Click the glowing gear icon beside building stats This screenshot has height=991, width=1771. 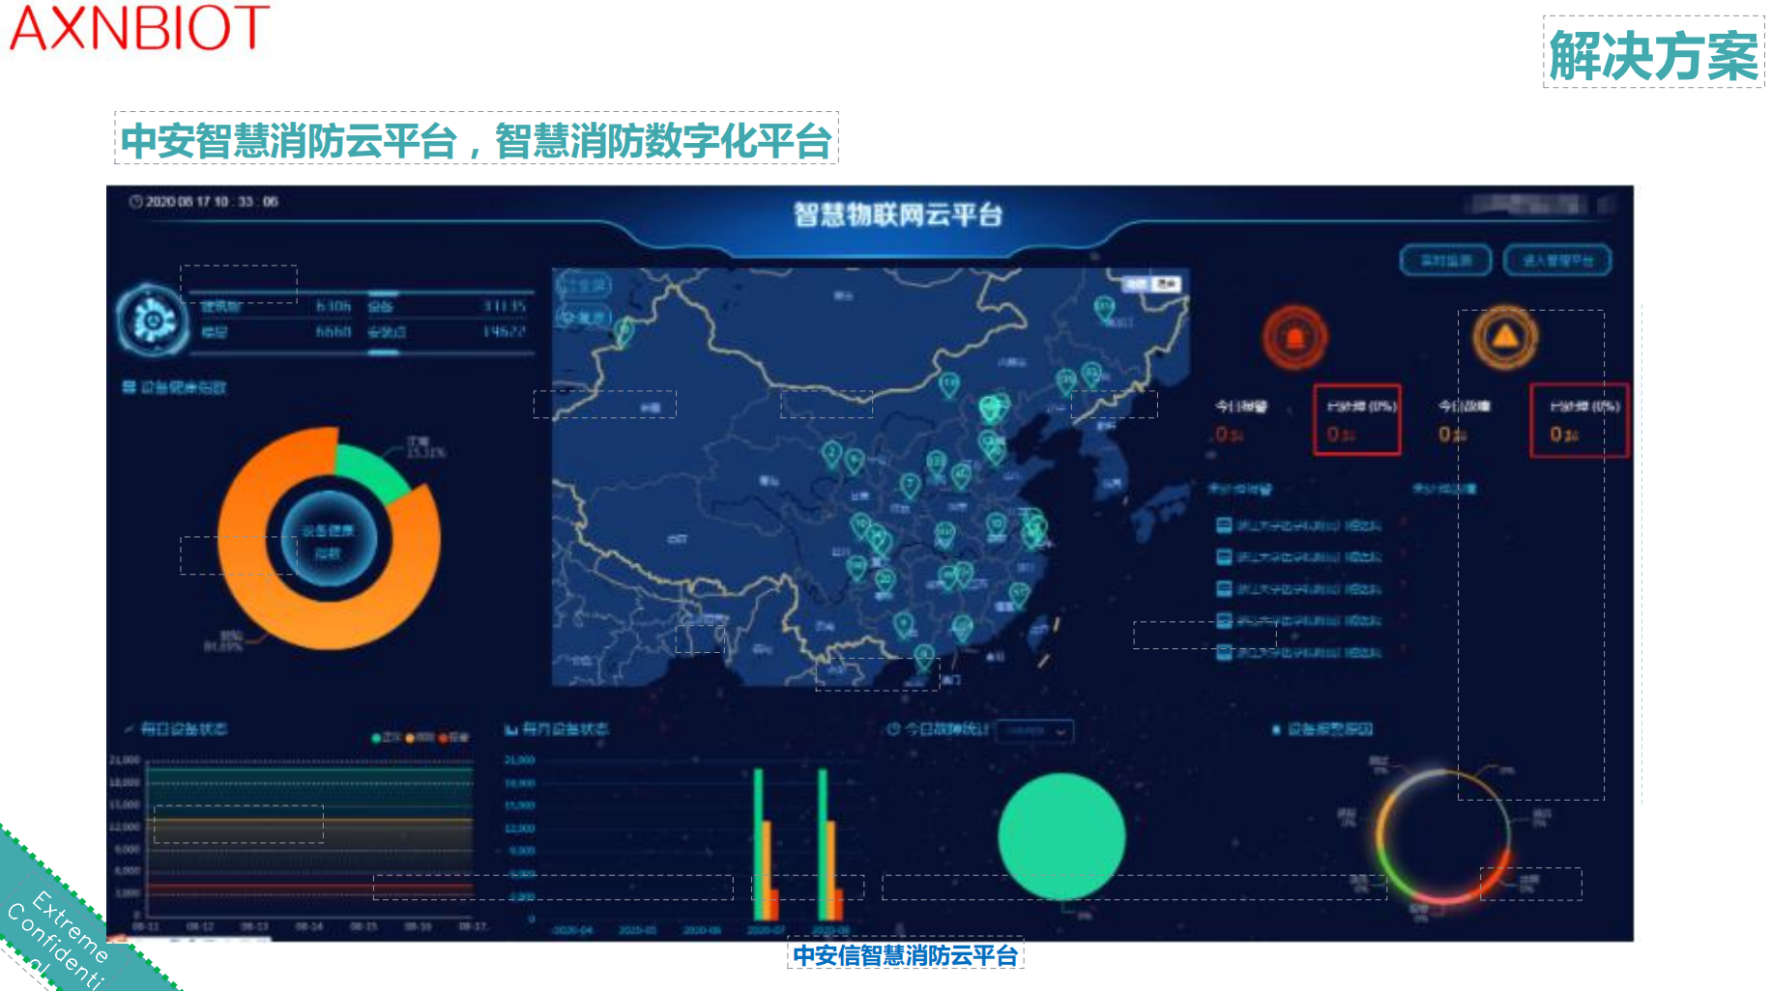(152, 320)
